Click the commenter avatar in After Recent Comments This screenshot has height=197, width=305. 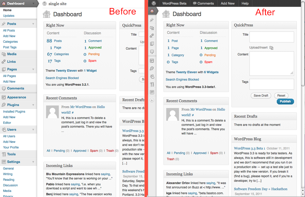tap(173, 114)
